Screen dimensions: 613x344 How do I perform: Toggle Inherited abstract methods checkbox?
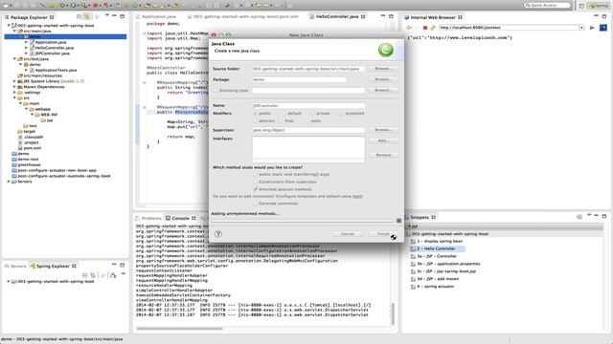pyautogui.click(x=256, y=189)
